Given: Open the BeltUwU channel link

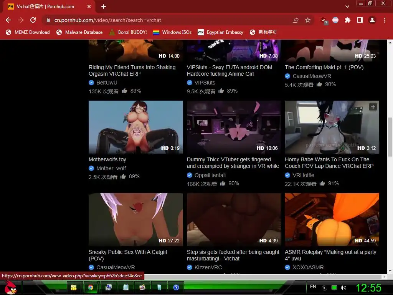Looking at the screenshot, I should tap(107, 83).
